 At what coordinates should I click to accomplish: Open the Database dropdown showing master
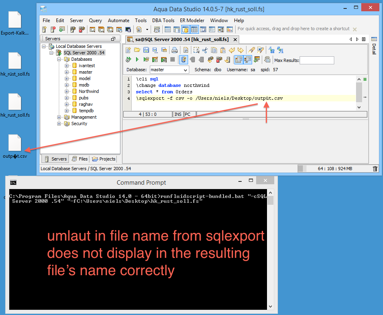[169, 70]
